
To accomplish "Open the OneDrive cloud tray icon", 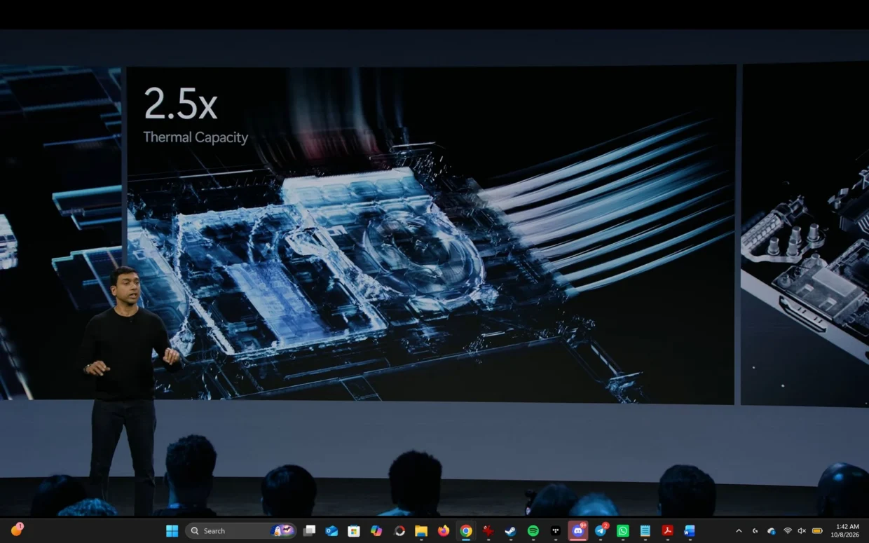I will [772, 531].
